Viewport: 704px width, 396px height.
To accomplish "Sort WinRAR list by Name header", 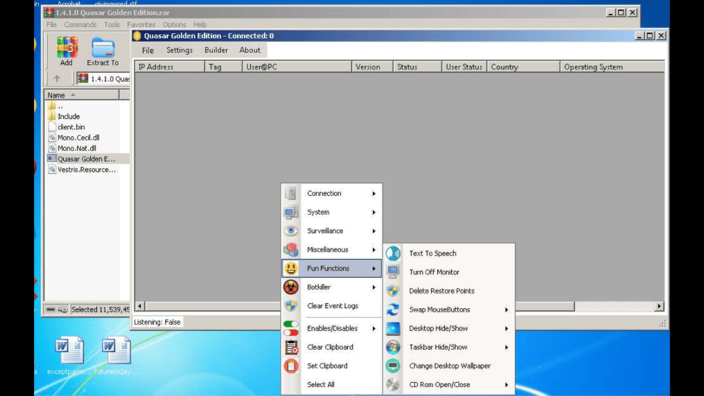I will [x=82, y=95].
